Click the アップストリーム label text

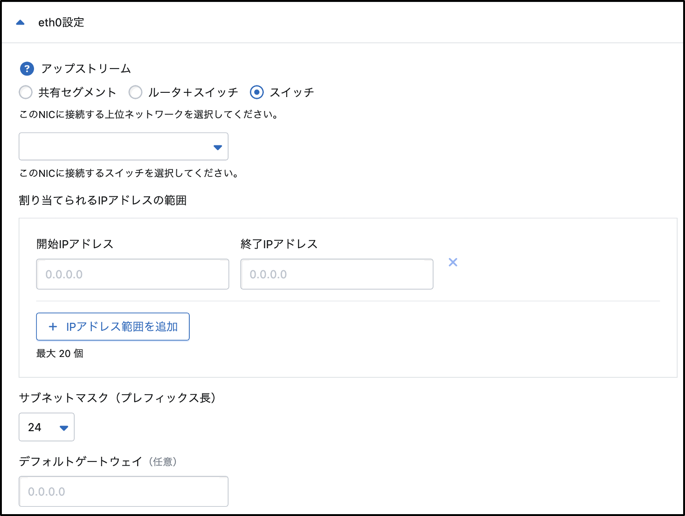[x=86, y=69]
